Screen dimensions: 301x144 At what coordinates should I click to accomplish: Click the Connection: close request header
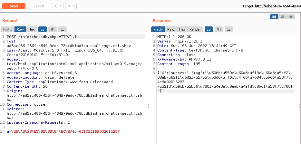(26, 104)
